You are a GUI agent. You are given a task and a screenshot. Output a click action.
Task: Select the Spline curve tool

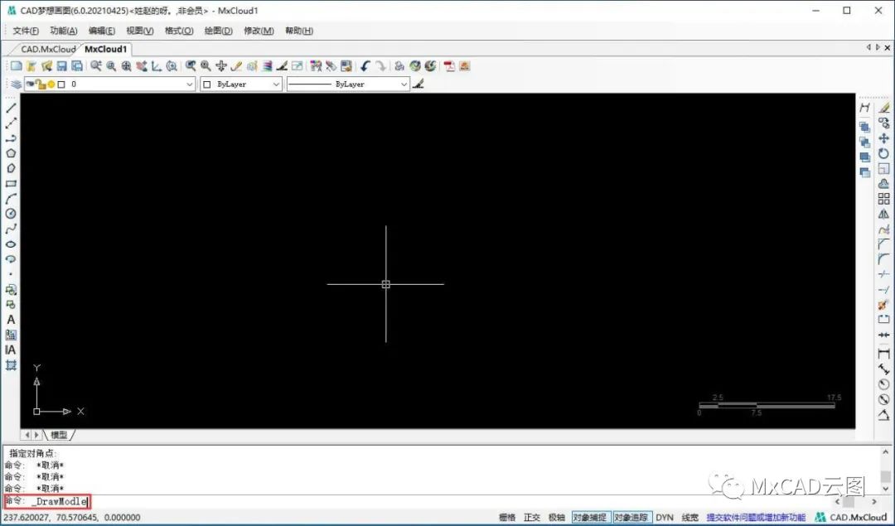coord(11,229)
